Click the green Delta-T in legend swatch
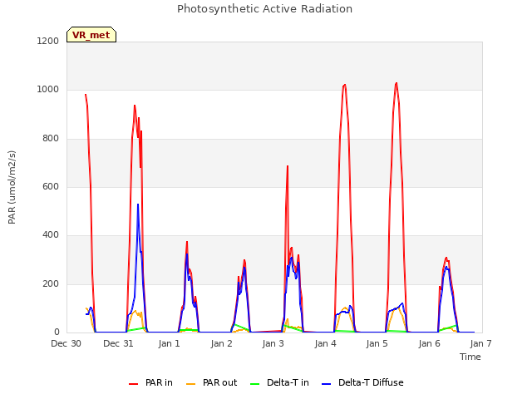 [255, 384]
